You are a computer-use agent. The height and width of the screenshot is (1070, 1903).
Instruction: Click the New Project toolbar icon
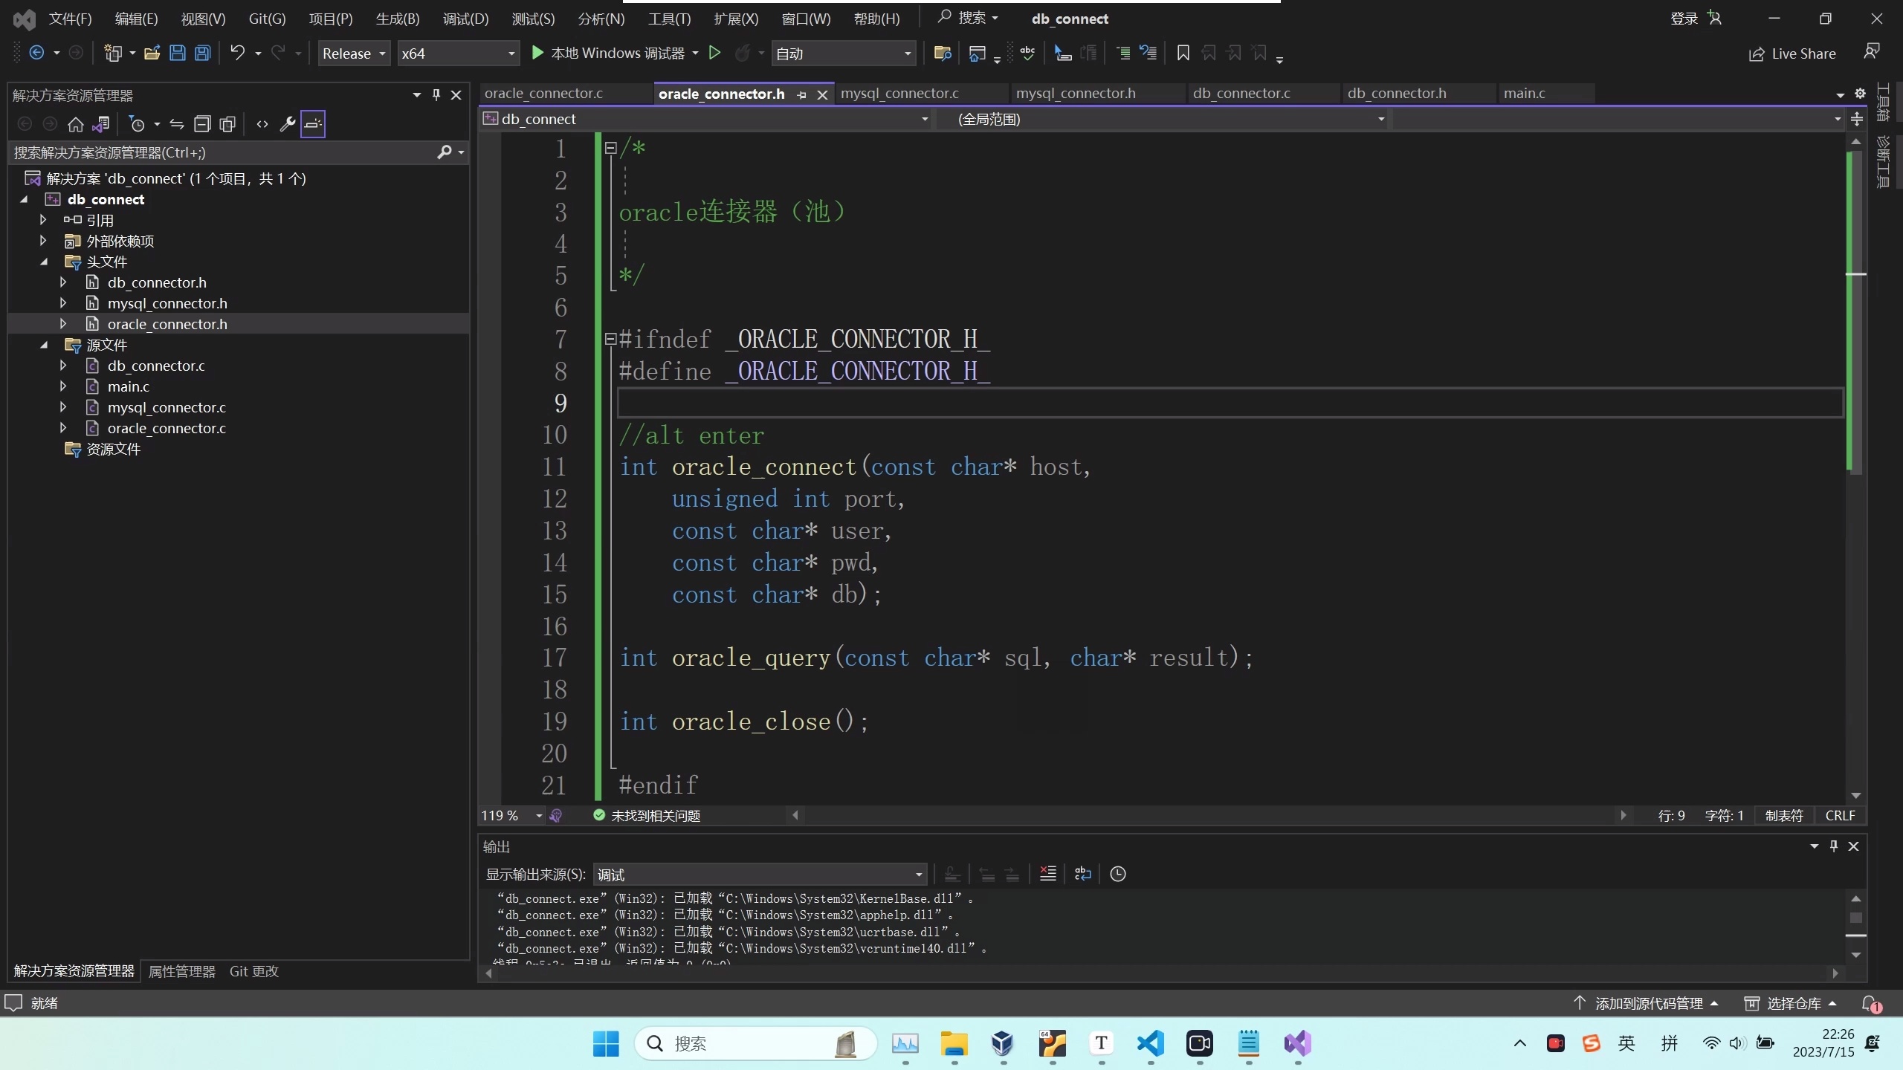113,53
